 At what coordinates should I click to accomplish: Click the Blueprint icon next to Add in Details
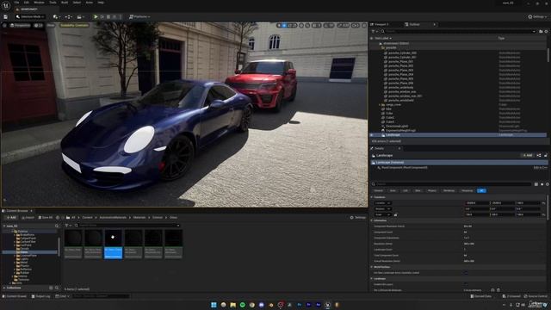click(x=539, y=155)
